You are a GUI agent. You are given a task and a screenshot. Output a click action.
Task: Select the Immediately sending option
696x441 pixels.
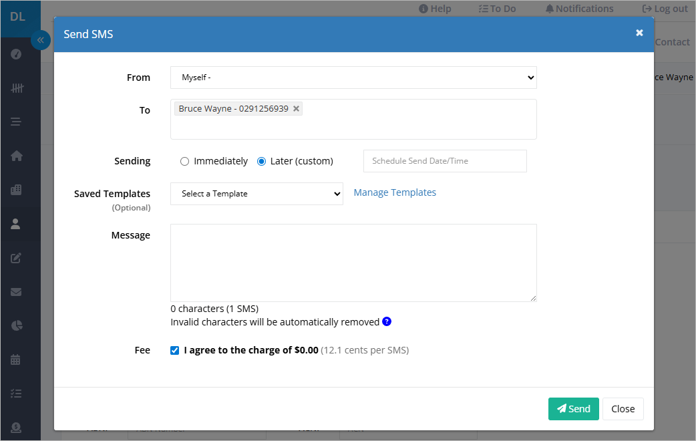point(184,161)
